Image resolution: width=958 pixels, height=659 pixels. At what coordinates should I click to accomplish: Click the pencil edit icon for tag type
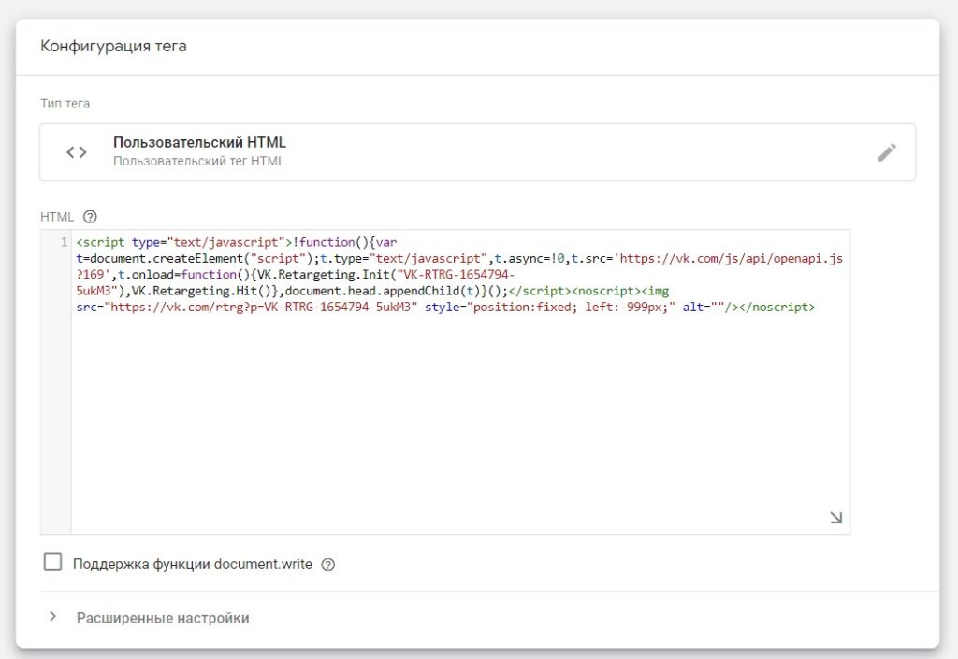[x=886, y=152]
